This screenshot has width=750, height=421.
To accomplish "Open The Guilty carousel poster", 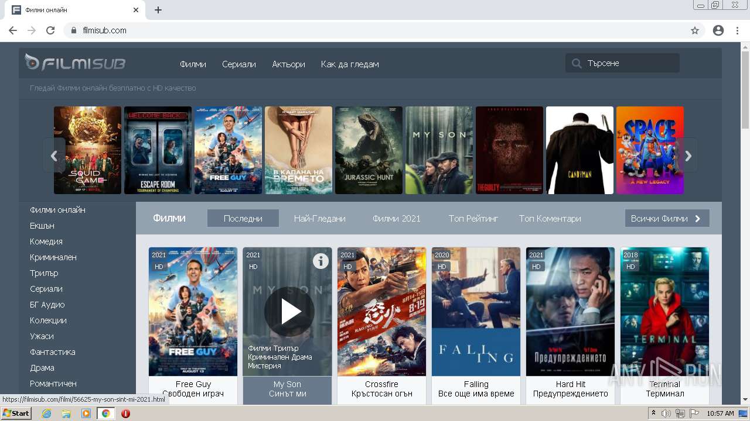I will click(x=509, y=150).
